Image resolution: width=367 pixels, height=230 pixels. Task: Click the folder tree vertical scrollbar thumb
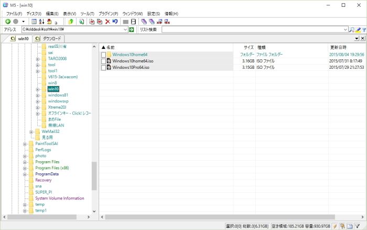coord(94,176)
